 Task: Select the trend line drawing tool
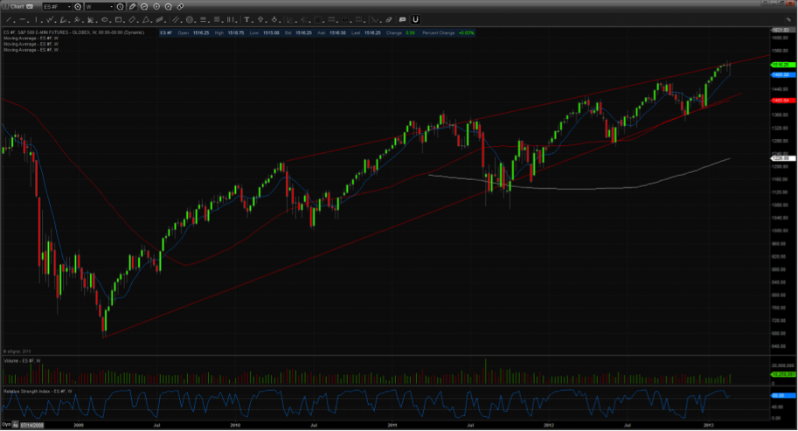point(8,20)
